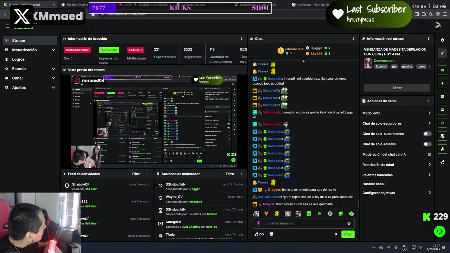Viewport: 450px width, 253px height.
Task: Open the Filtro in Acciones de moderador
Action: (x=230, y=174)
